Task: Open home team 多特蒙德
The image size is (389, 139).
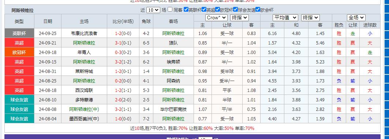Action: (84, 100)
